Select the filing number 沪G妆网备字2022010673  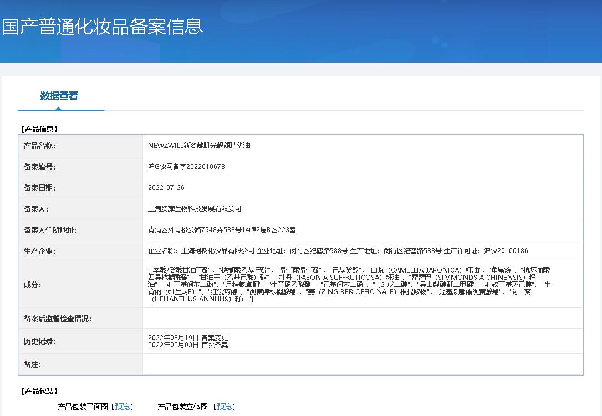186,166
